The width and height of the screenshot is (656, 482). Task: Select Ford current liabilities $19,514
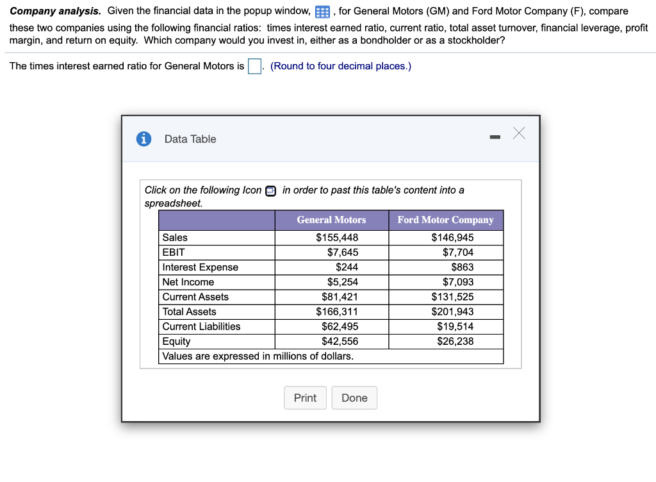pos(455,326)
